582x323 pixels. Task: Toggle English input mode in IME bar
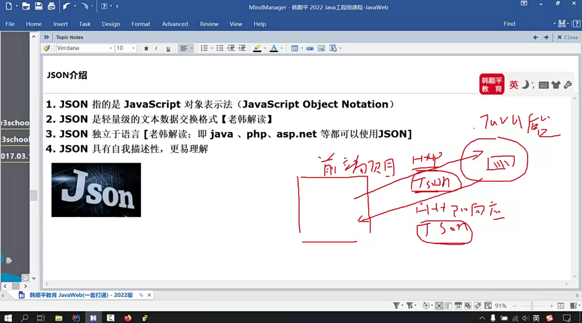pos(513,84)
